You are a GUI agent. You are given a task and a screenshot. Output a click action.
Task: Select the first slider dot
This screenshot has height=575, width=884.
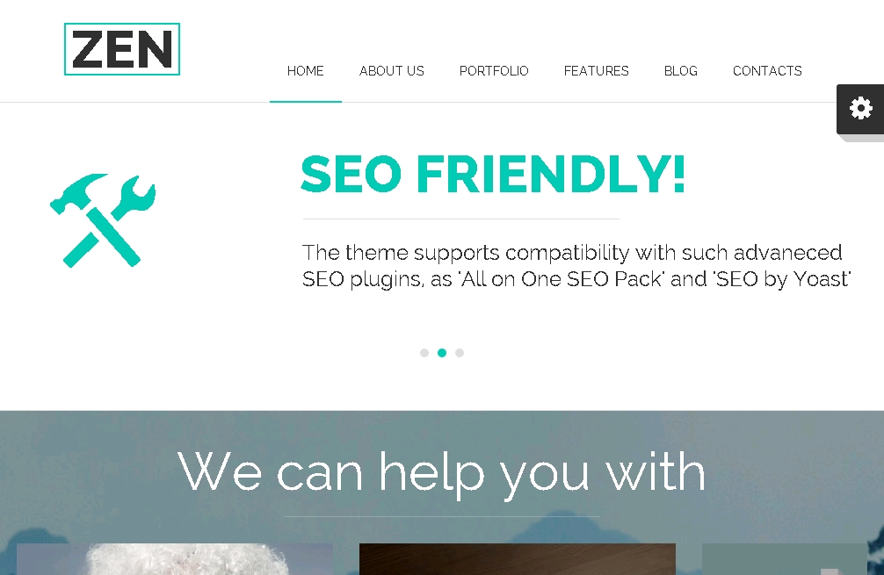point(424,353)
